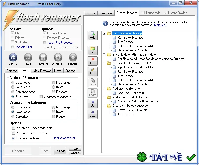Open the Free Select tab
The width and height of the screenshot is (199, 165).
click(x=106, y=13)
